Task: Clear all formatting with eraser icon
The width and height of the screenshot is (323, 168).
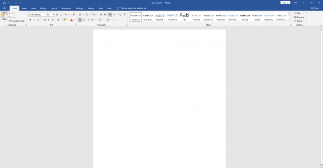Action: [74, 15]
